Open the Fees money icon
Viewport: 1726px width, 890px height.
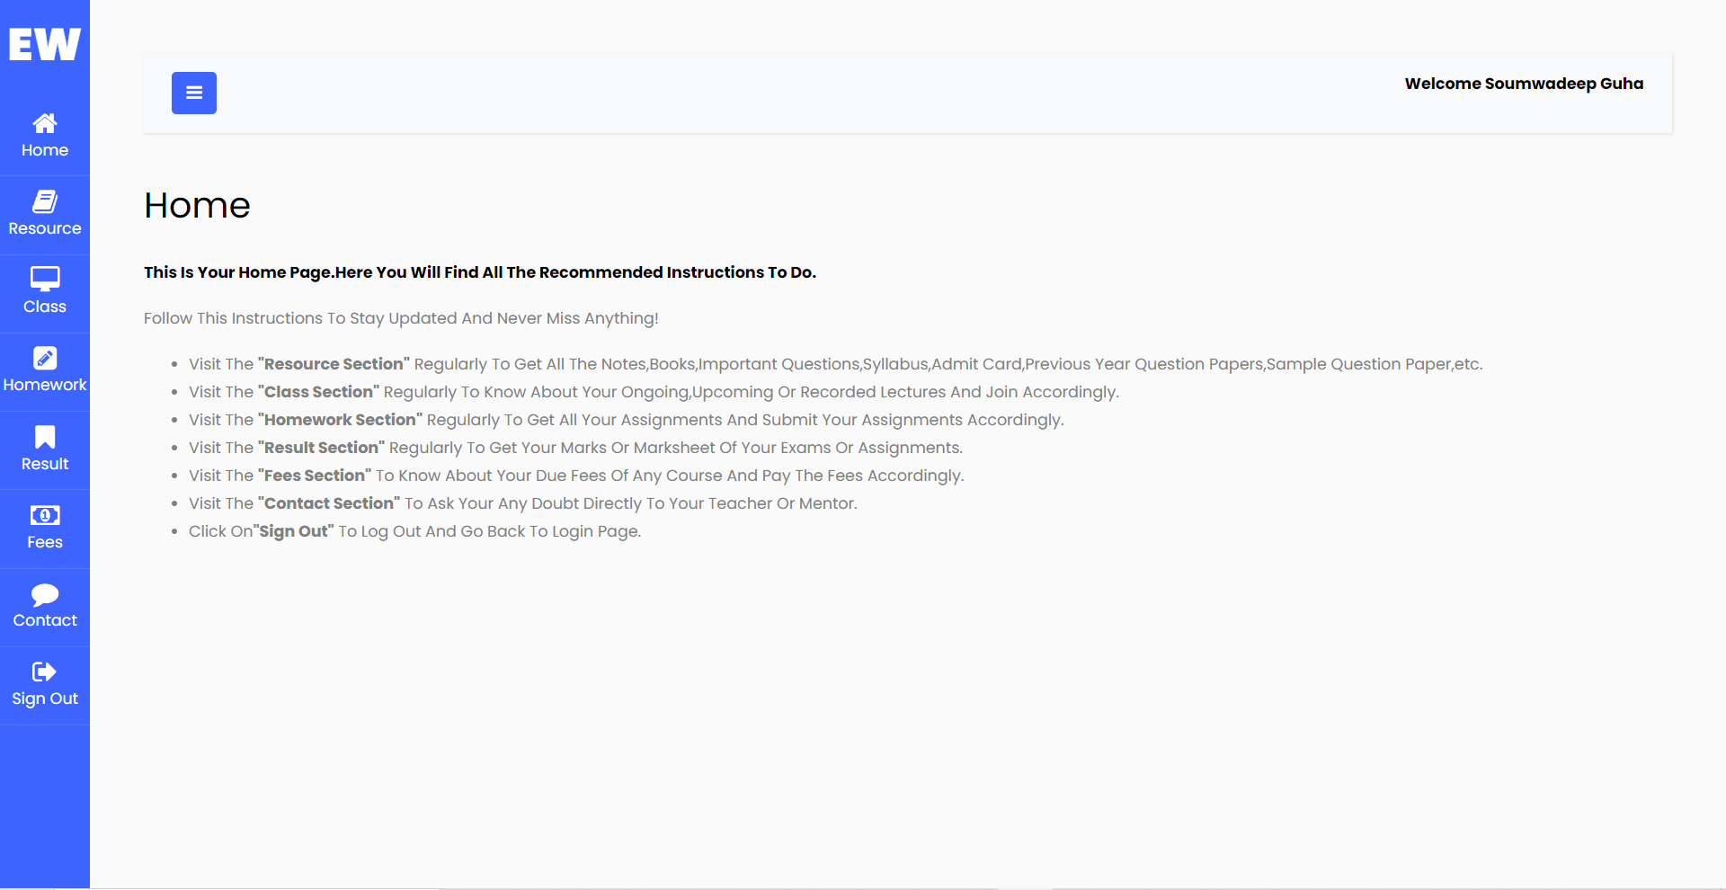pyautogui.click(x=45, y=515)
